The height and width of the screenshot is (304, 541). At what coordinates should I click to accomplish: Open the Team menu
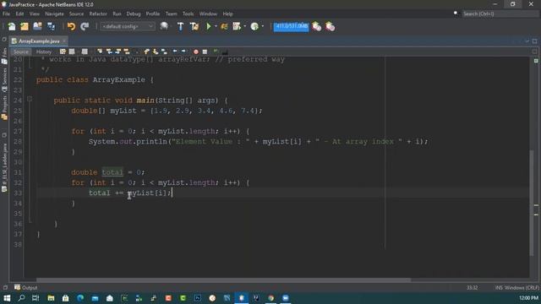pos(171,14)
